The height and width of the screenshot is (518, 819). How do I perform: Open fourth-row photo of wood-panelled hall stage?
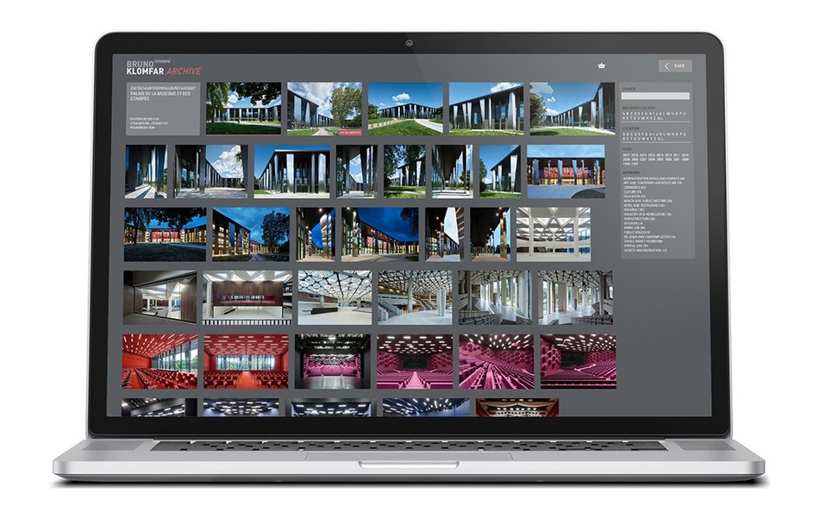coord(247,297)
